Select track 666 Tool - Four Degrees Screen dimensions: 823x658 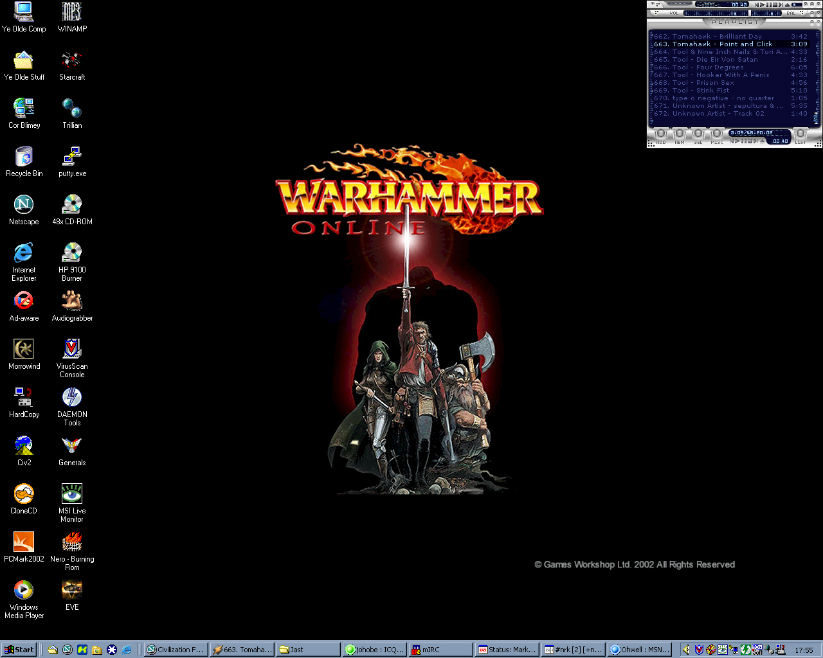[x=730, y=67]
